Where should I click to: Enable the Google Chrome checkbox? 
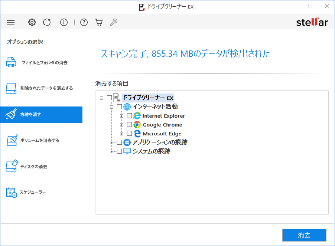[130, 125]
